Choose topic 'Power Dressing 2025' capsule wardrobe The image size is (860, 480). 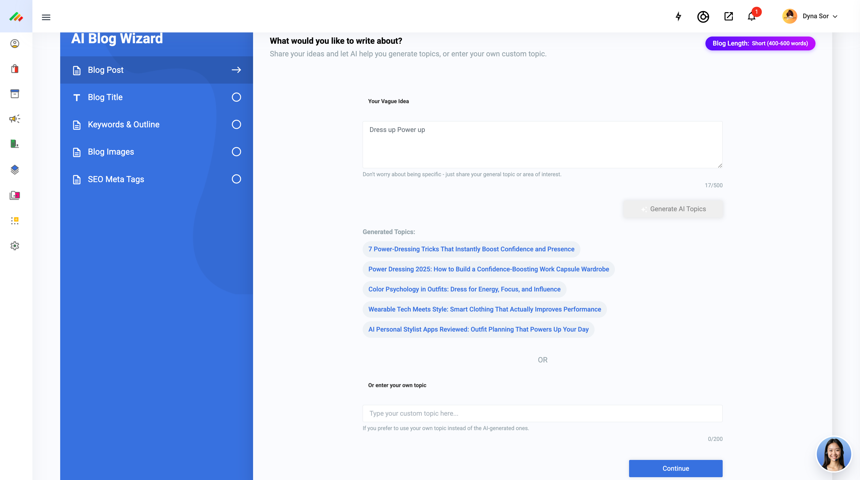(x=488, y=269)
